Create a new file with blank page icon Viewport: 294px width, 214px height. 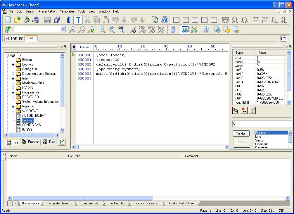pos(8,20)
